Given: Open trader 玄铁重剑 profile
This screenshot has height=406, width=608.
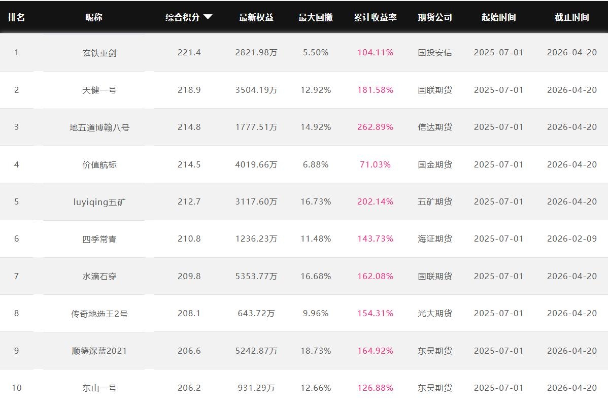Looking at the screenshot, I should 99,53.
